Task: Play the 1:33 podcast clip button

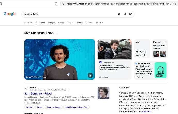Action: click(x=159, y=76)
